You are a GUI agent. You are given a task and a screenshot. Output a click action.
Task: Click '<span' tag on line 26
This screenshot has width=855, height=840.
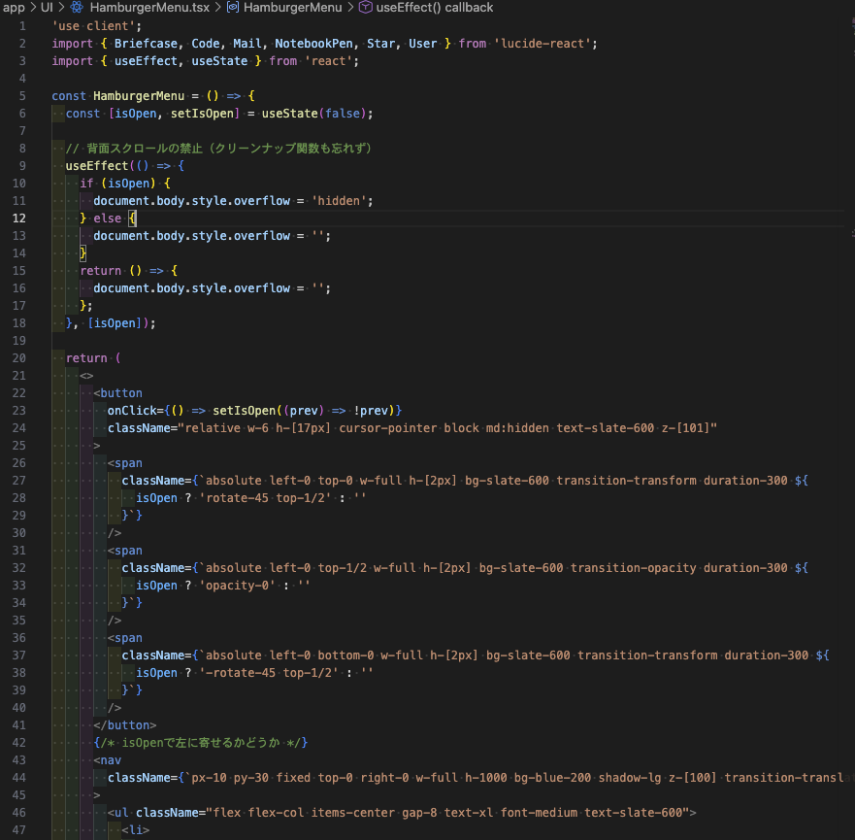pos(125,462)
